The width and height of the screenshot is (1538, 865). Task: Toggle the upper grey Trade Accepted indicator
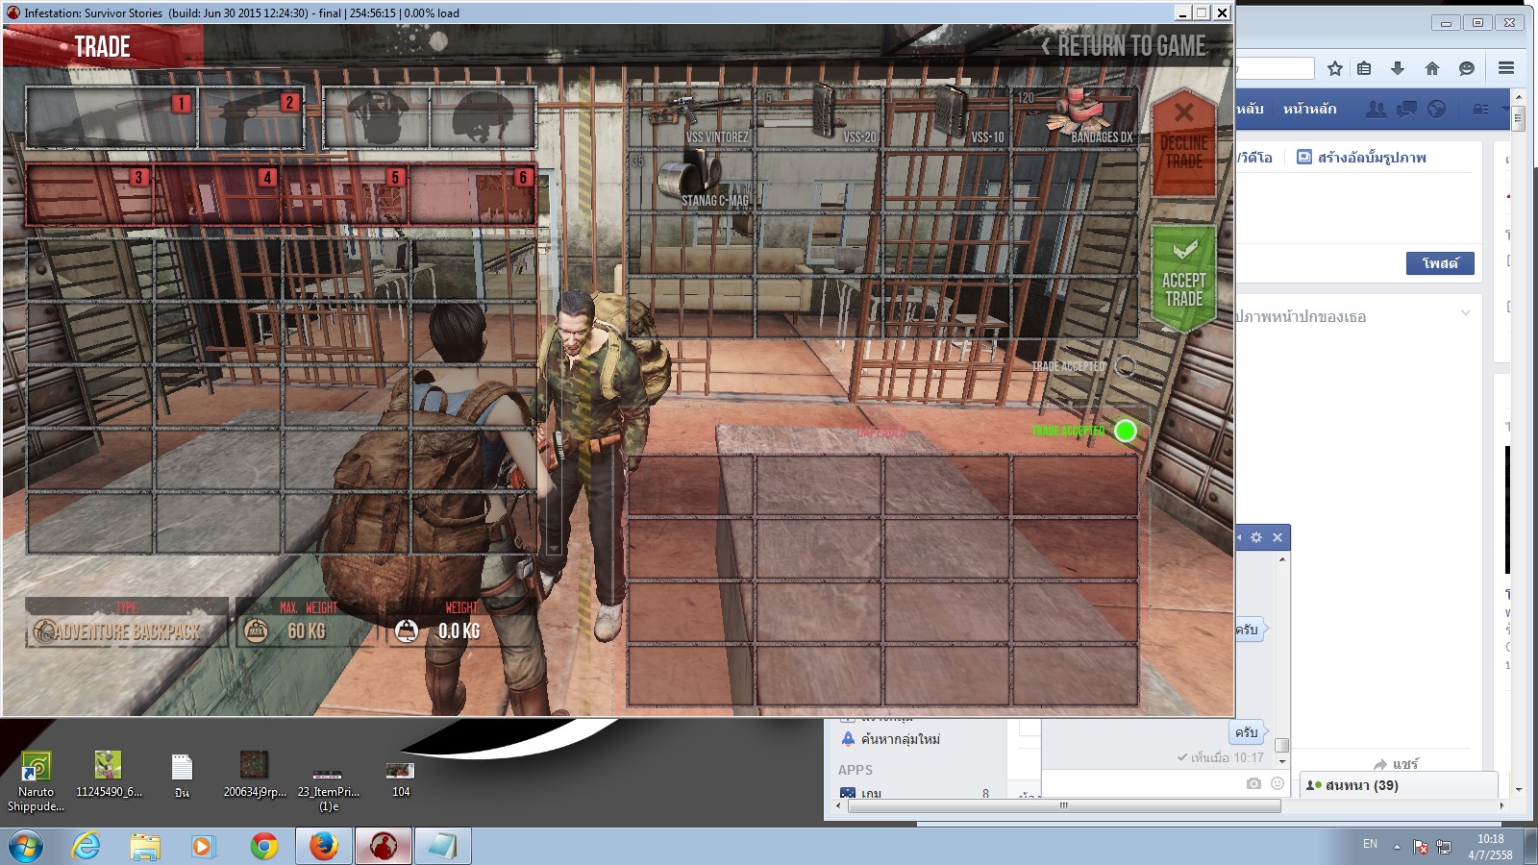[x=1125, y=366]
